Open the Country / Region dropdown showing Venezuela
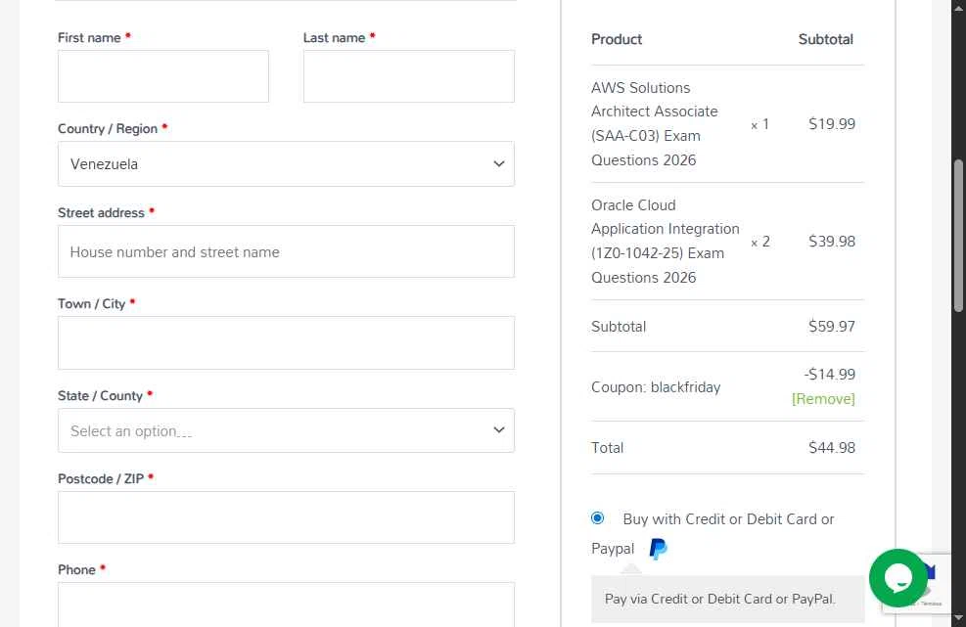 286,163
